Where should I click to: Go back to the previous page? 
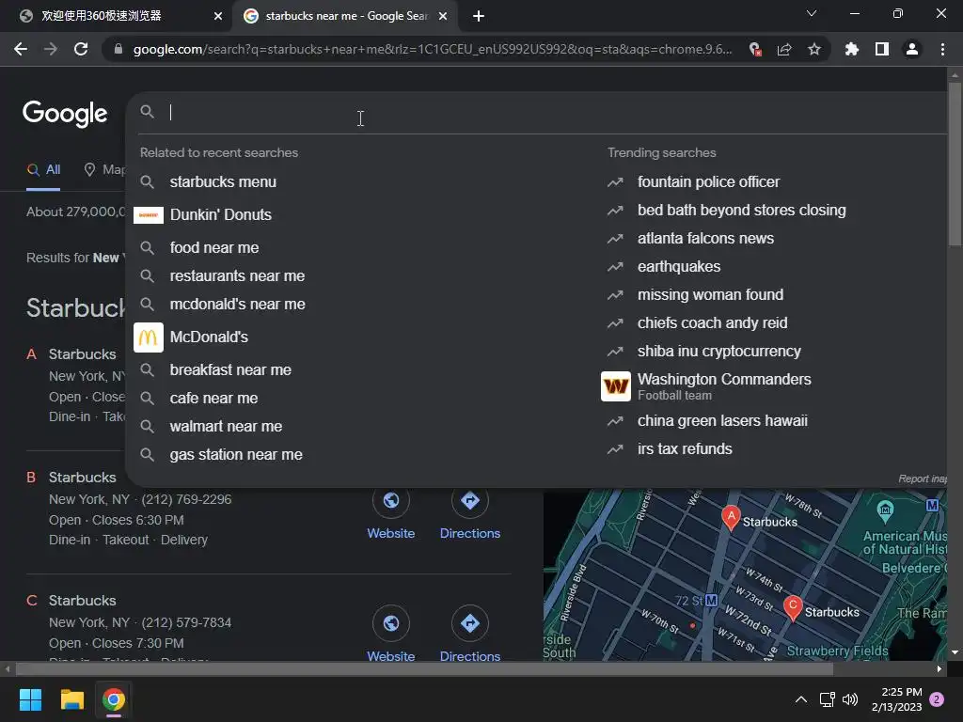coord(21,49)
